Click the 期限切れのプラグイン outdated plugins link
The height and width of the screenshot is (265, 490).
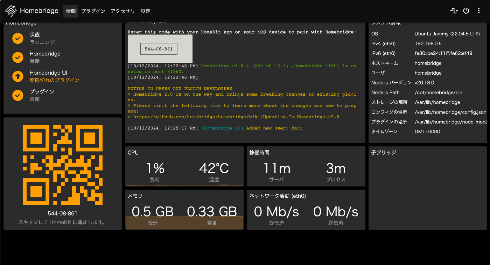click(x=54, y=80)
